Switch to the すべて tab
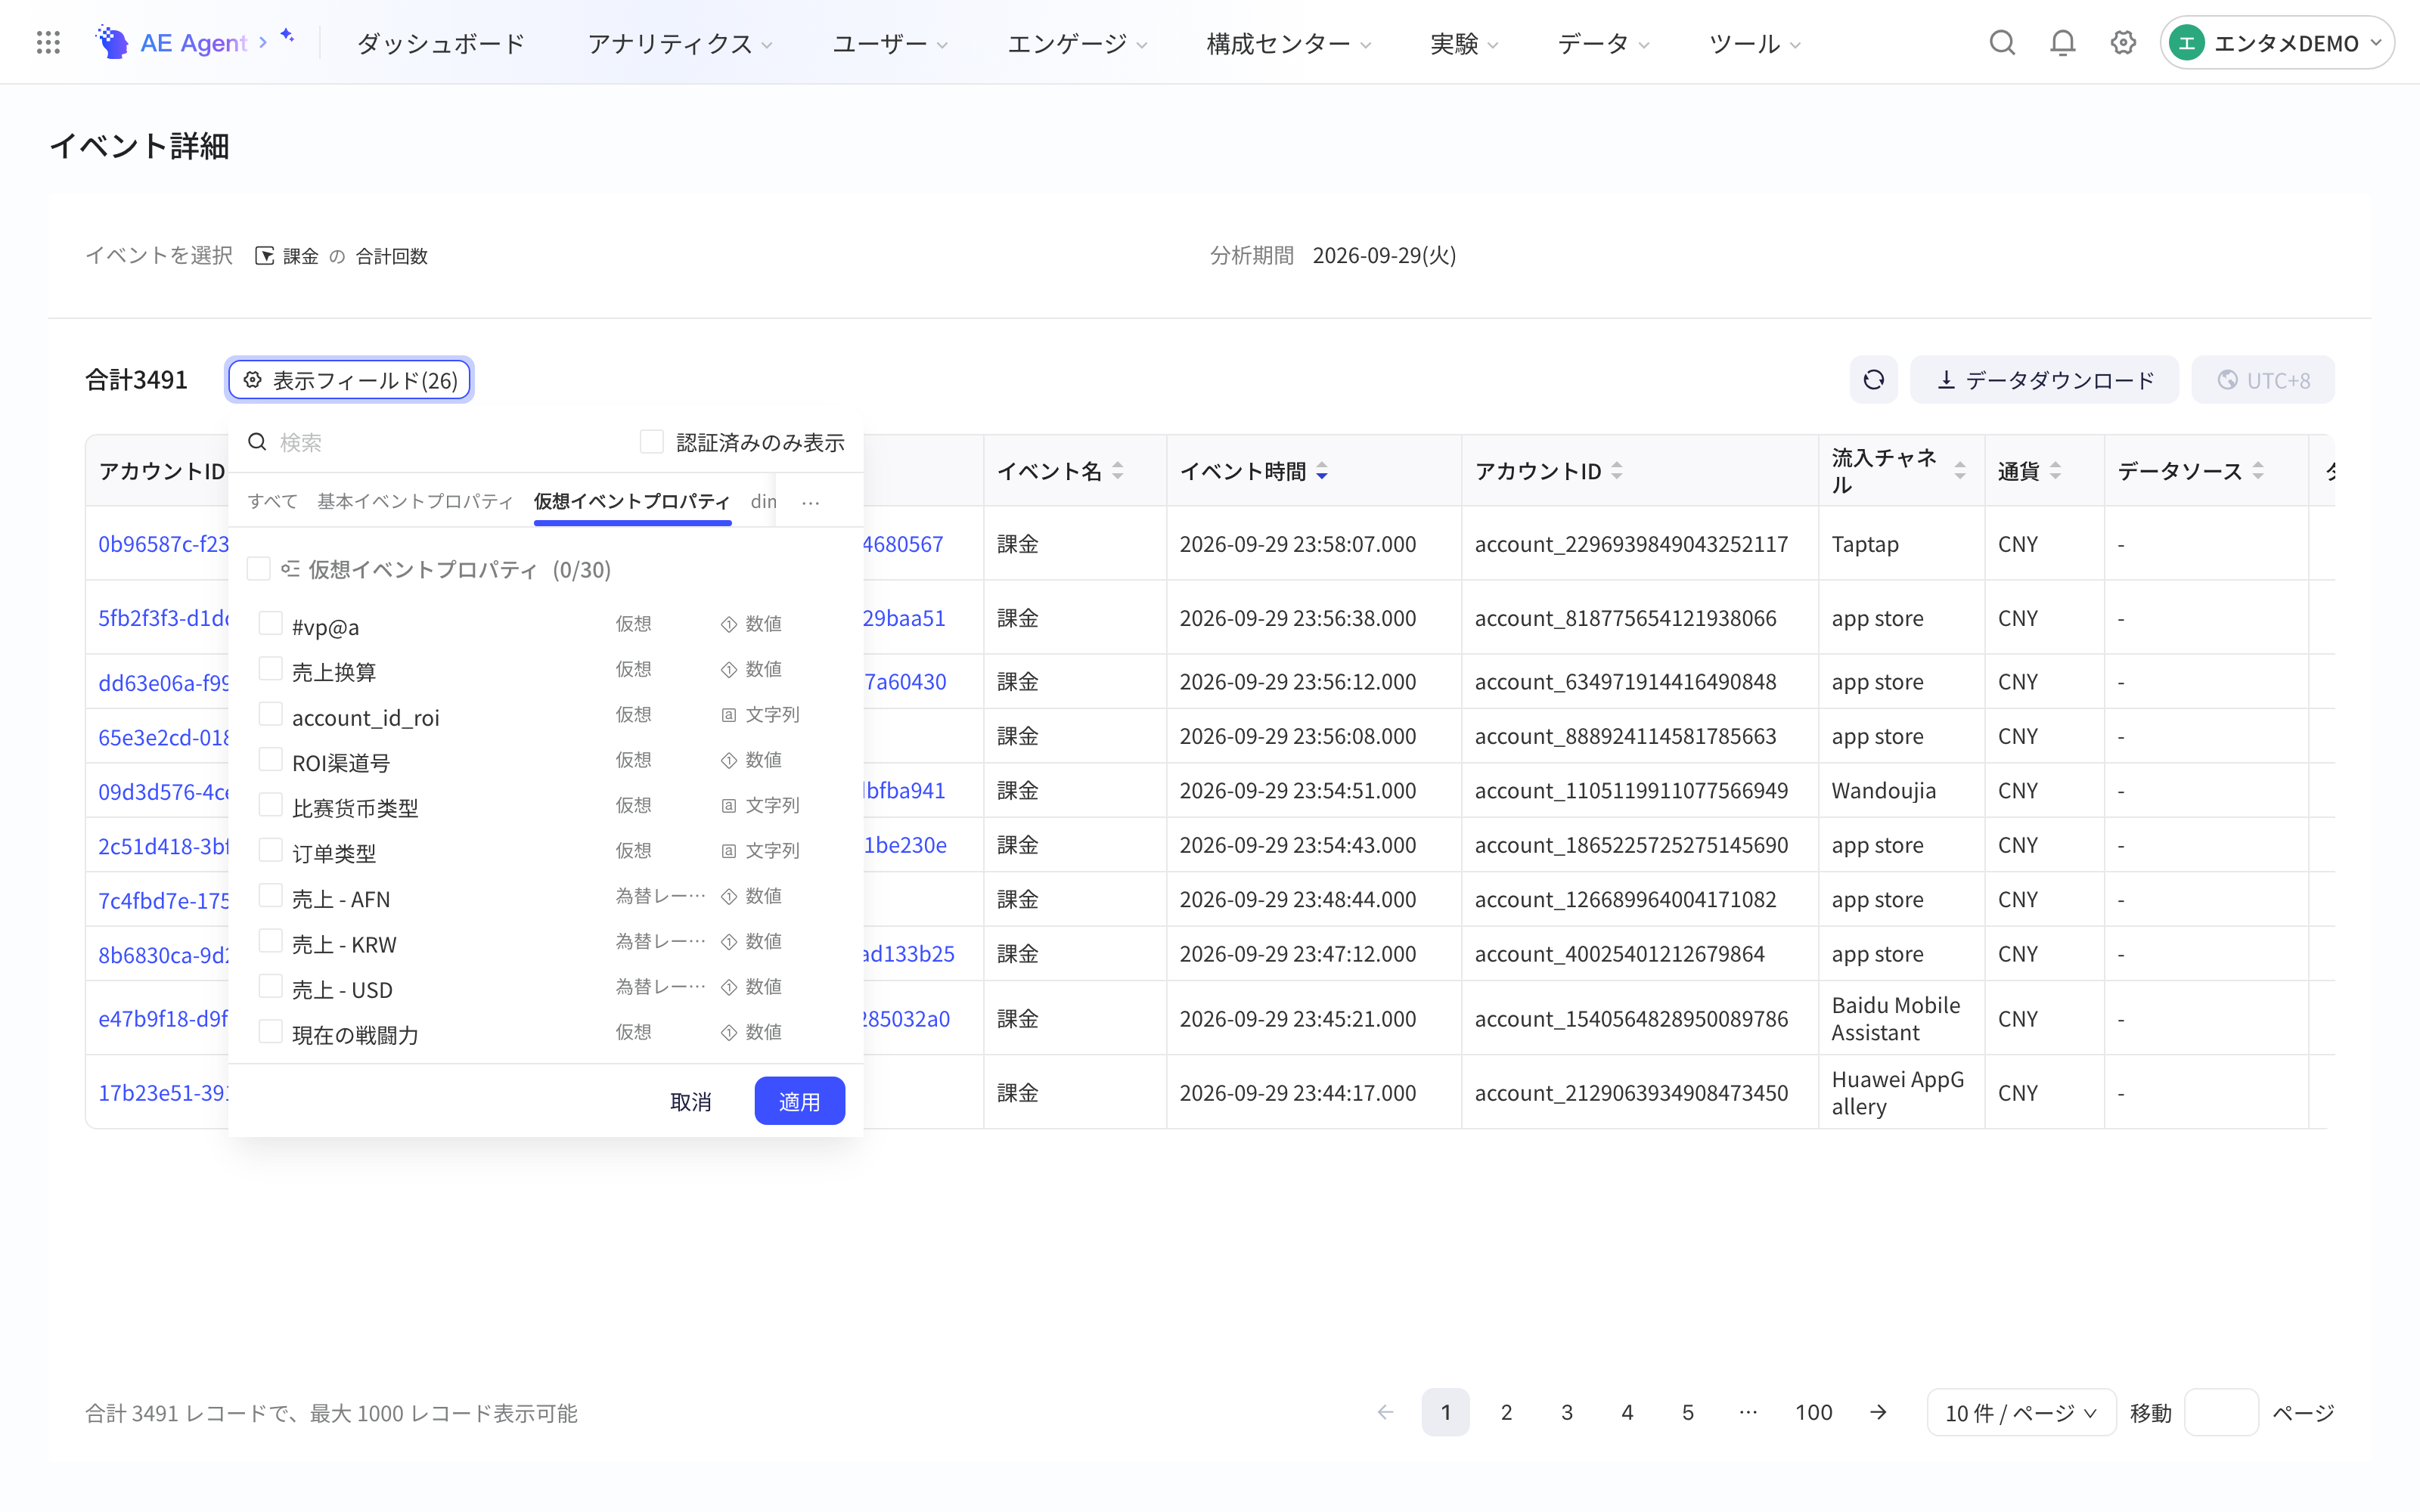 pyautogui.click(x=273, y=501)
